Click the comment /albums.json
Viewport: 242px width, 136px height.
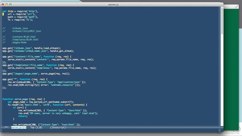pyautogui.click(x=20, y=28)
